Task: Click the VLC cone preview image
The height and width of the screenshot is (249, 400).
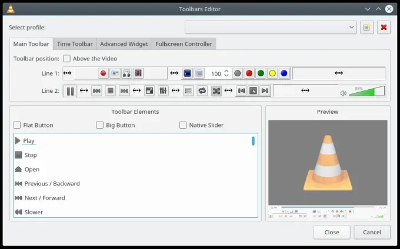Action: click(328, 163)
